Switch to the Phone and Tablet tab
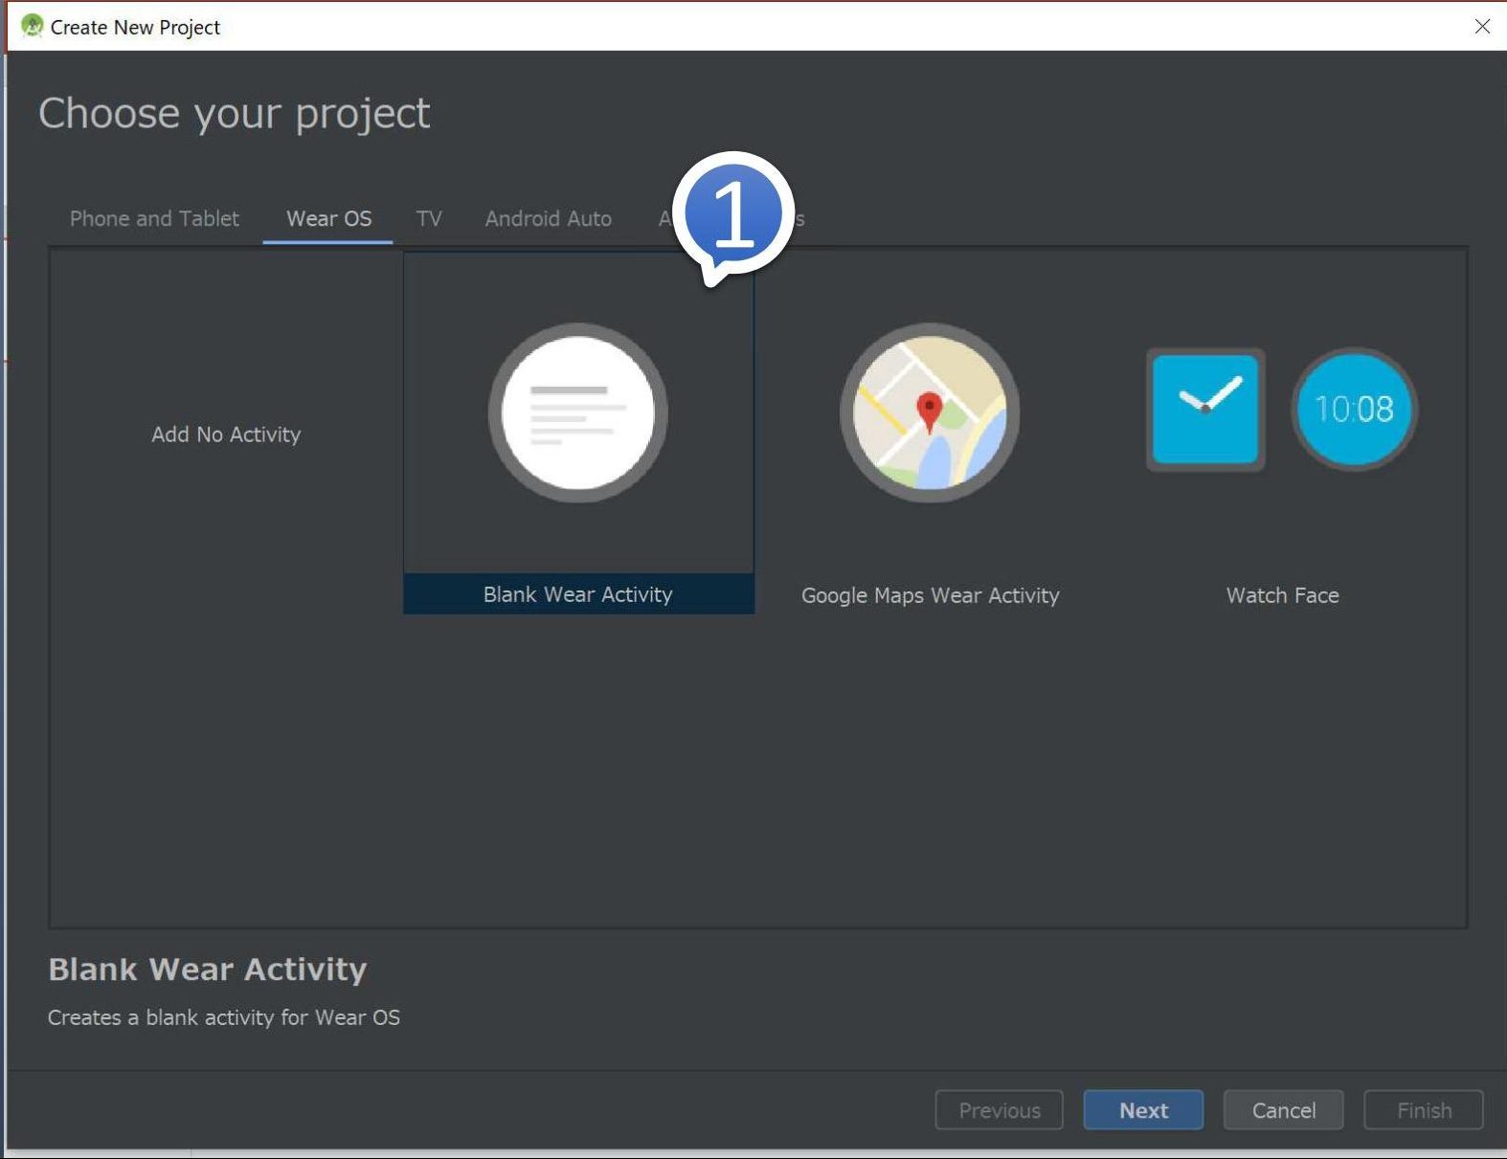1507x1159 pixels. pos(154,218)
